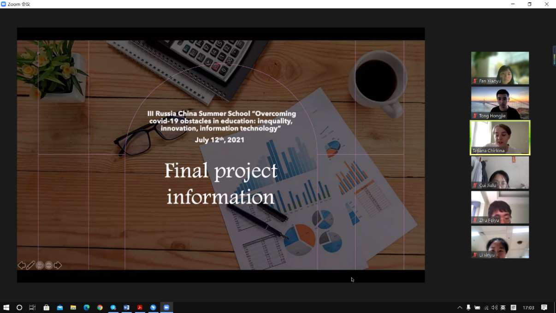Select the pen annotation tool on slide
Viewport: 556px width, 313px height.
(30, 265)
